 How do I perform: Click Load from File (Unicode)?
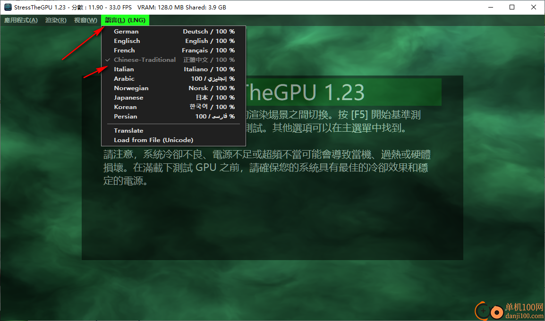[173, 140]
